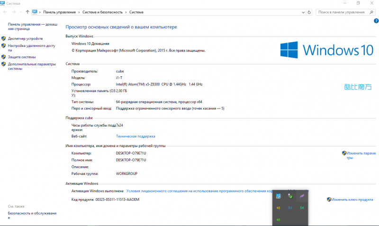The height and width of the screenshot is (226, 379).
Task: Click 'Windows 10 Домашняя' edition text
Action: tap(90, 44)
